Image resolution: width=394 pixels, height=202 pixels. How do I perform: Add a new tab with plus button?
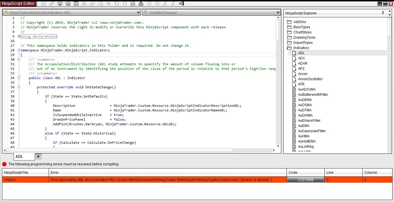pos(38,156)
